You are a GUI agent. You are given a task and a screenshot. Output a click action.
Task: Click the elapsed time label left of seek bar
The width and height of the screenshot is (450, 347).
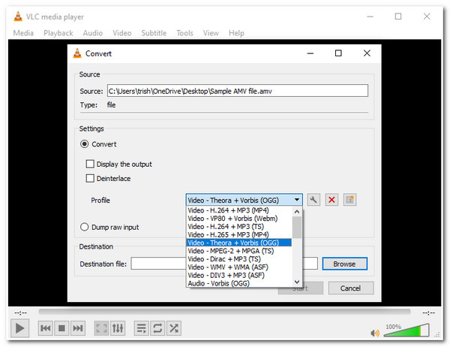[x=20, y=312]
